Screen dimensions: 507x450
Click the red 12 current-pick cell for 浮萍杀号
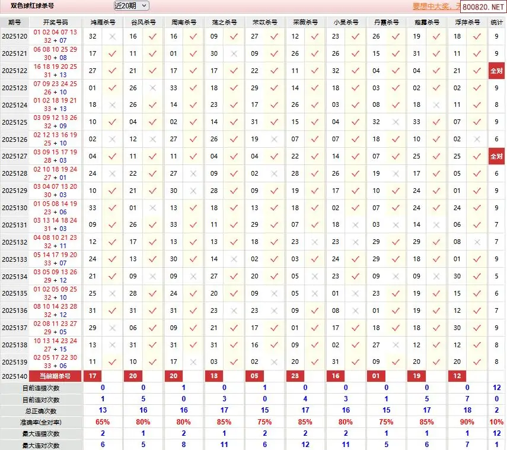coord(457,376)
